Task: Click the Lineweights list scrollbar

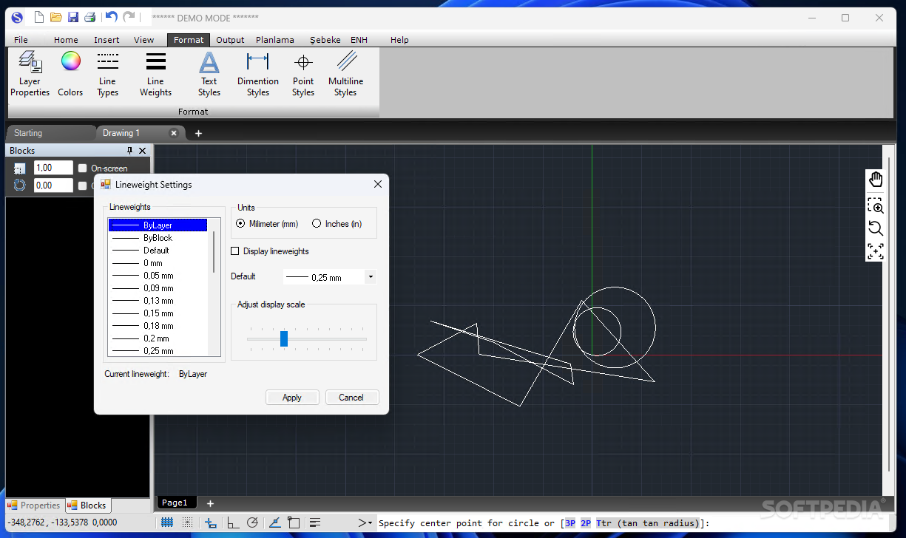Action: tap(214, 251)
